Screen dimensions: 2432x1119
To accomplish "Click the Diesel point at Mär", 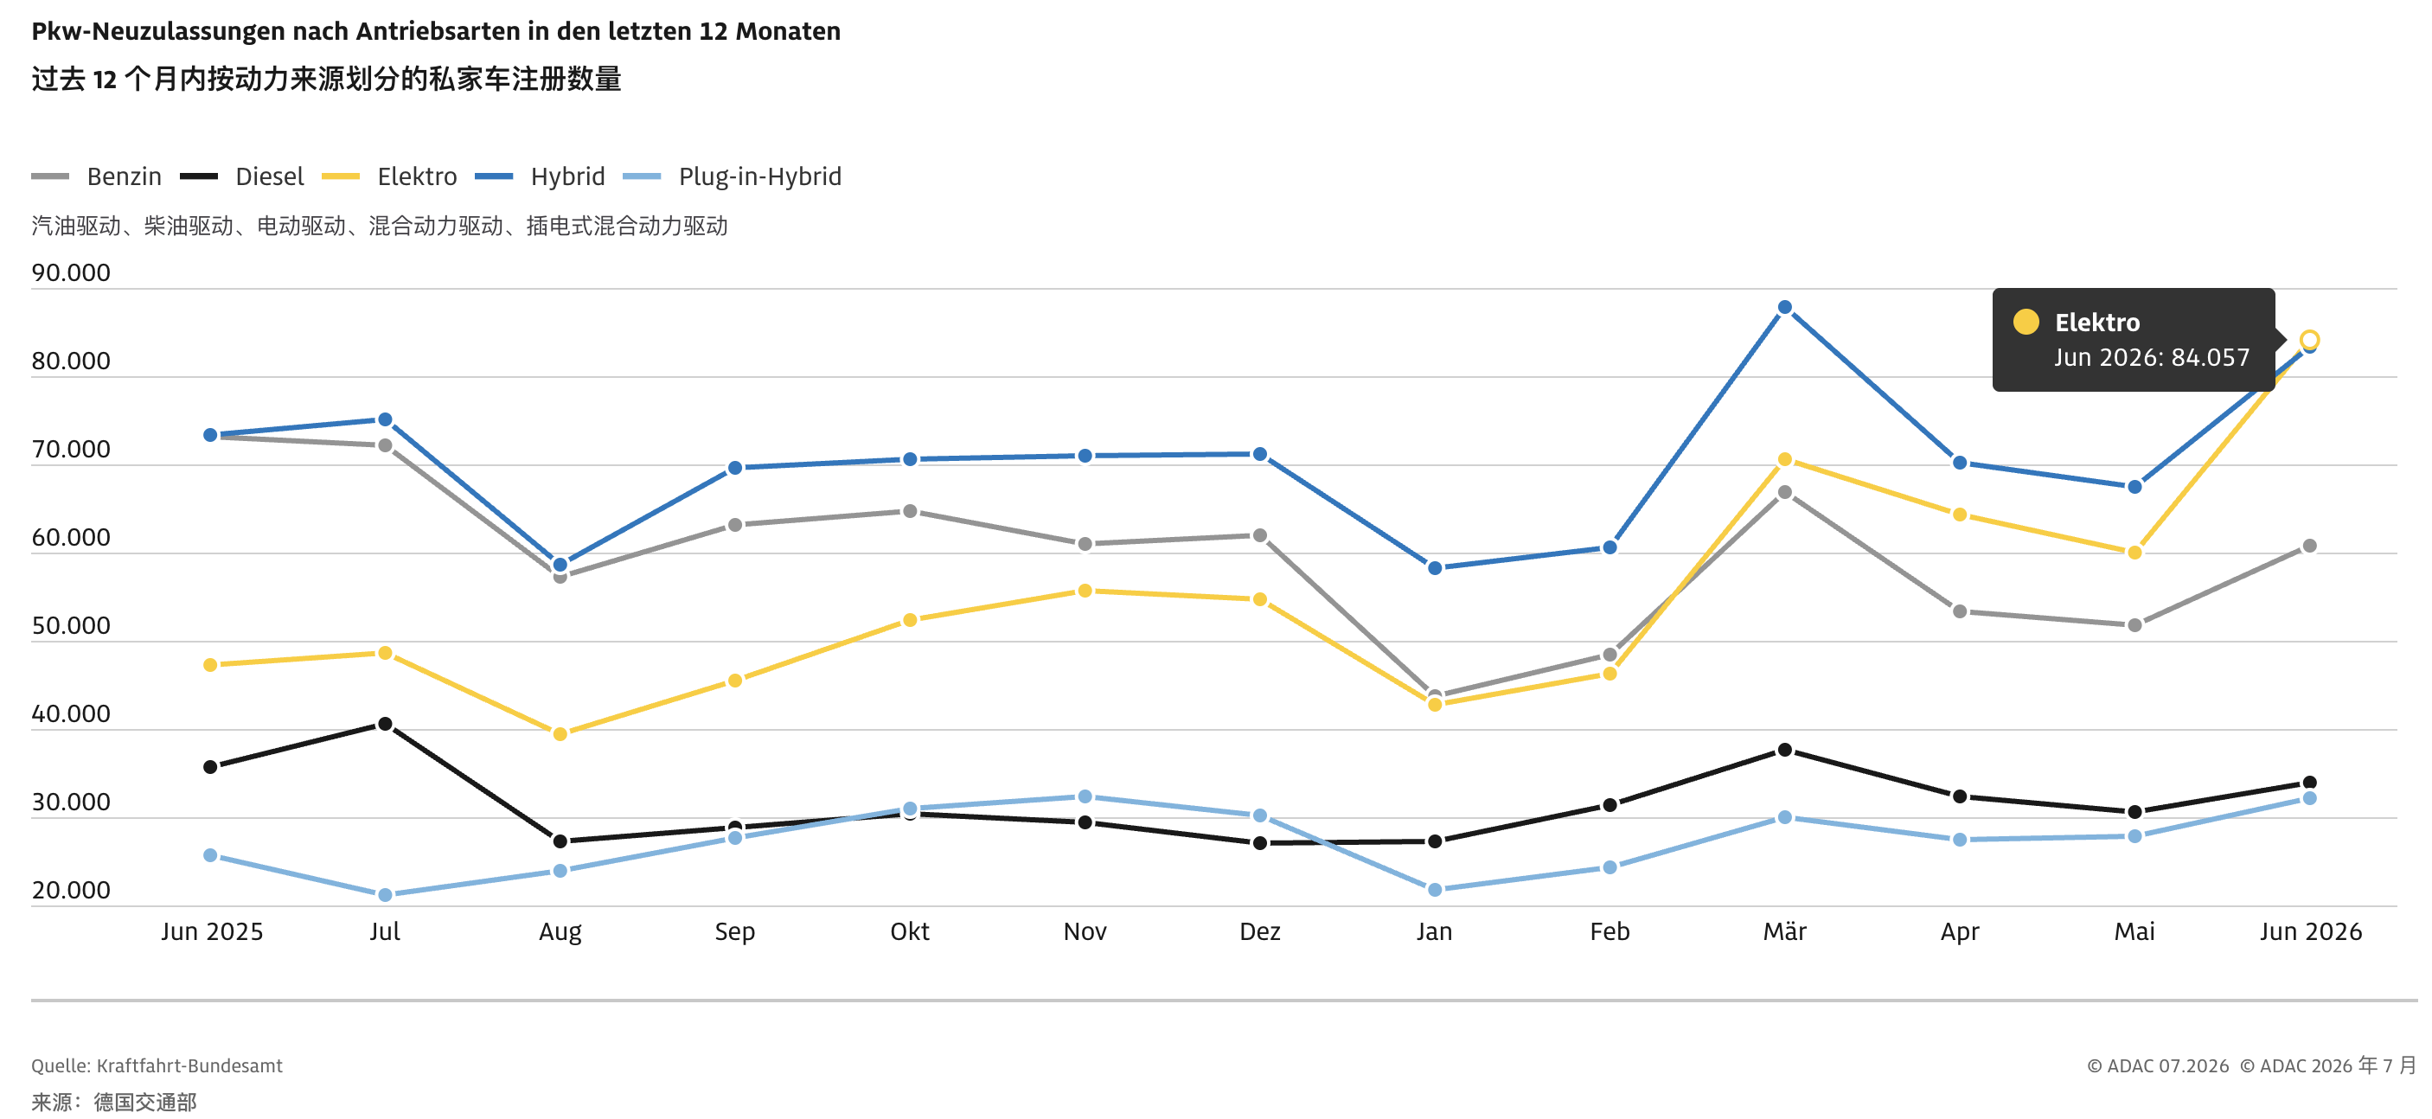I will tap(1784, 750).
